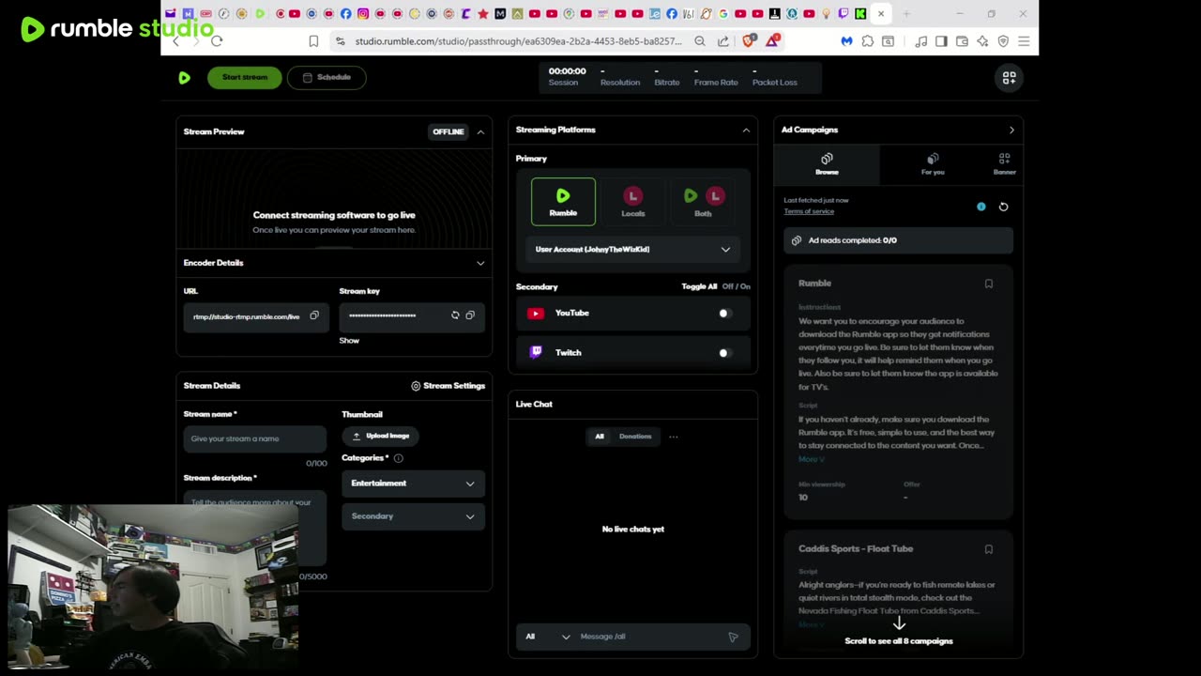Click the blue info icon in Ad Campaigns
This screenshot has width=1201, height=676.
981,207
